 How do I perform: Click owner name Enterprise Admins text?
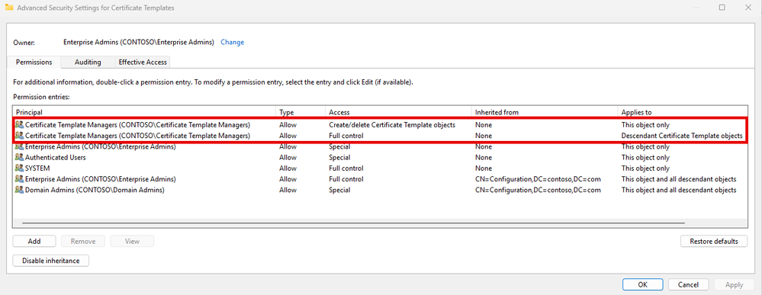click(139, 42)
